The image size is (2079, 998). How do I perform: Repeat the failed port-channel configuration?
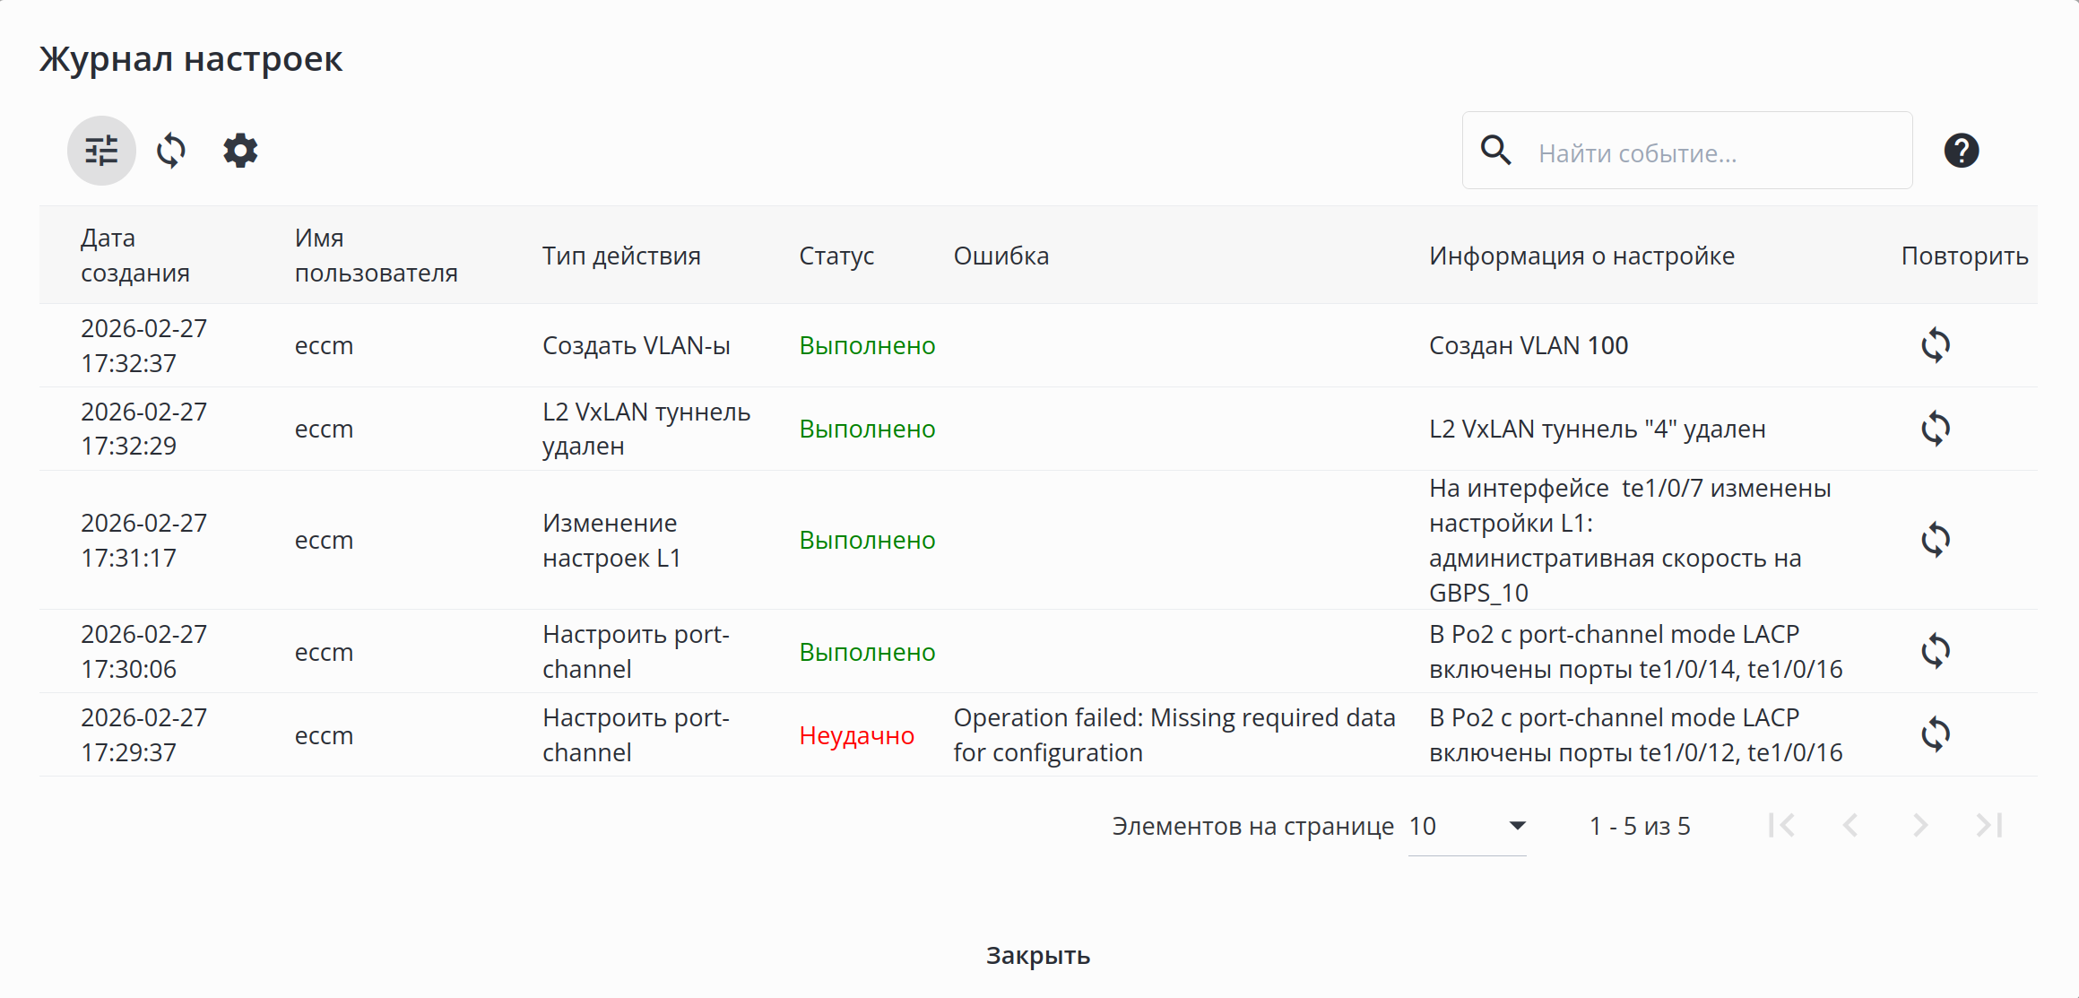(1936, 734)
